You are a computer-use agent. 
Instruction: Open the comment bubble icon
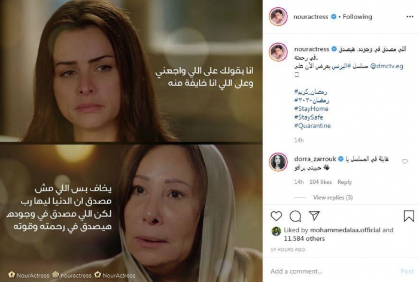pyautogui.click(x=295, y=216)
